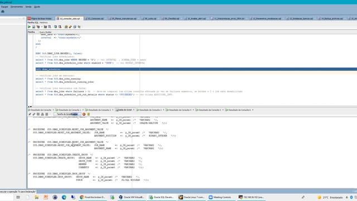This screenshot has width=357, height=201.
Task: Click the SQL Tuning Advisor icon
Action: point(50,27)
